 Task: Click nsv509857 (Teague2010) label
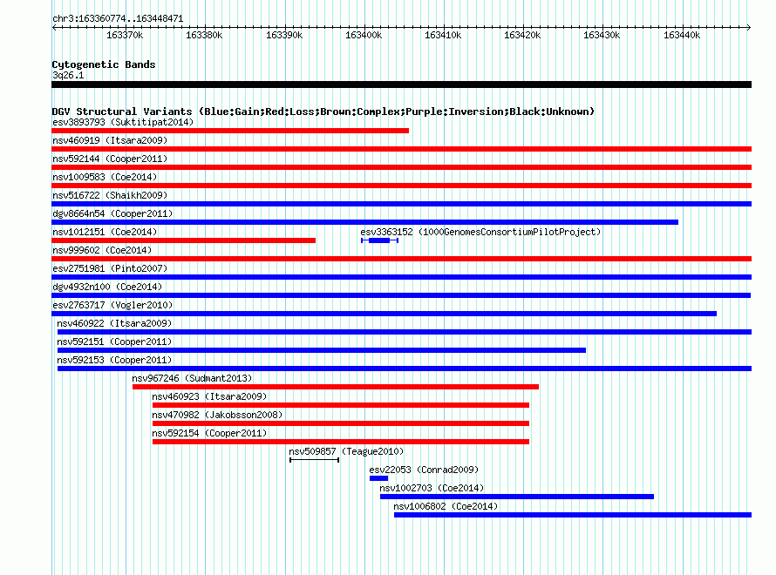point(346,451)
